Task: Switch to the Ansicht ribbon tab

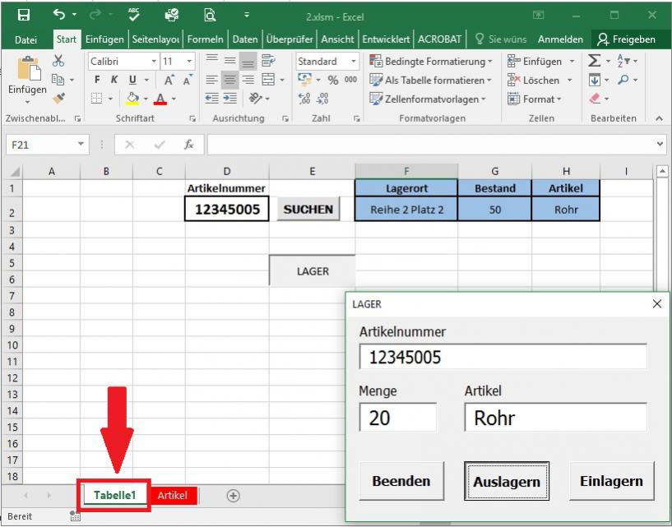Action: pyautogui.click(x=338, y=39)
